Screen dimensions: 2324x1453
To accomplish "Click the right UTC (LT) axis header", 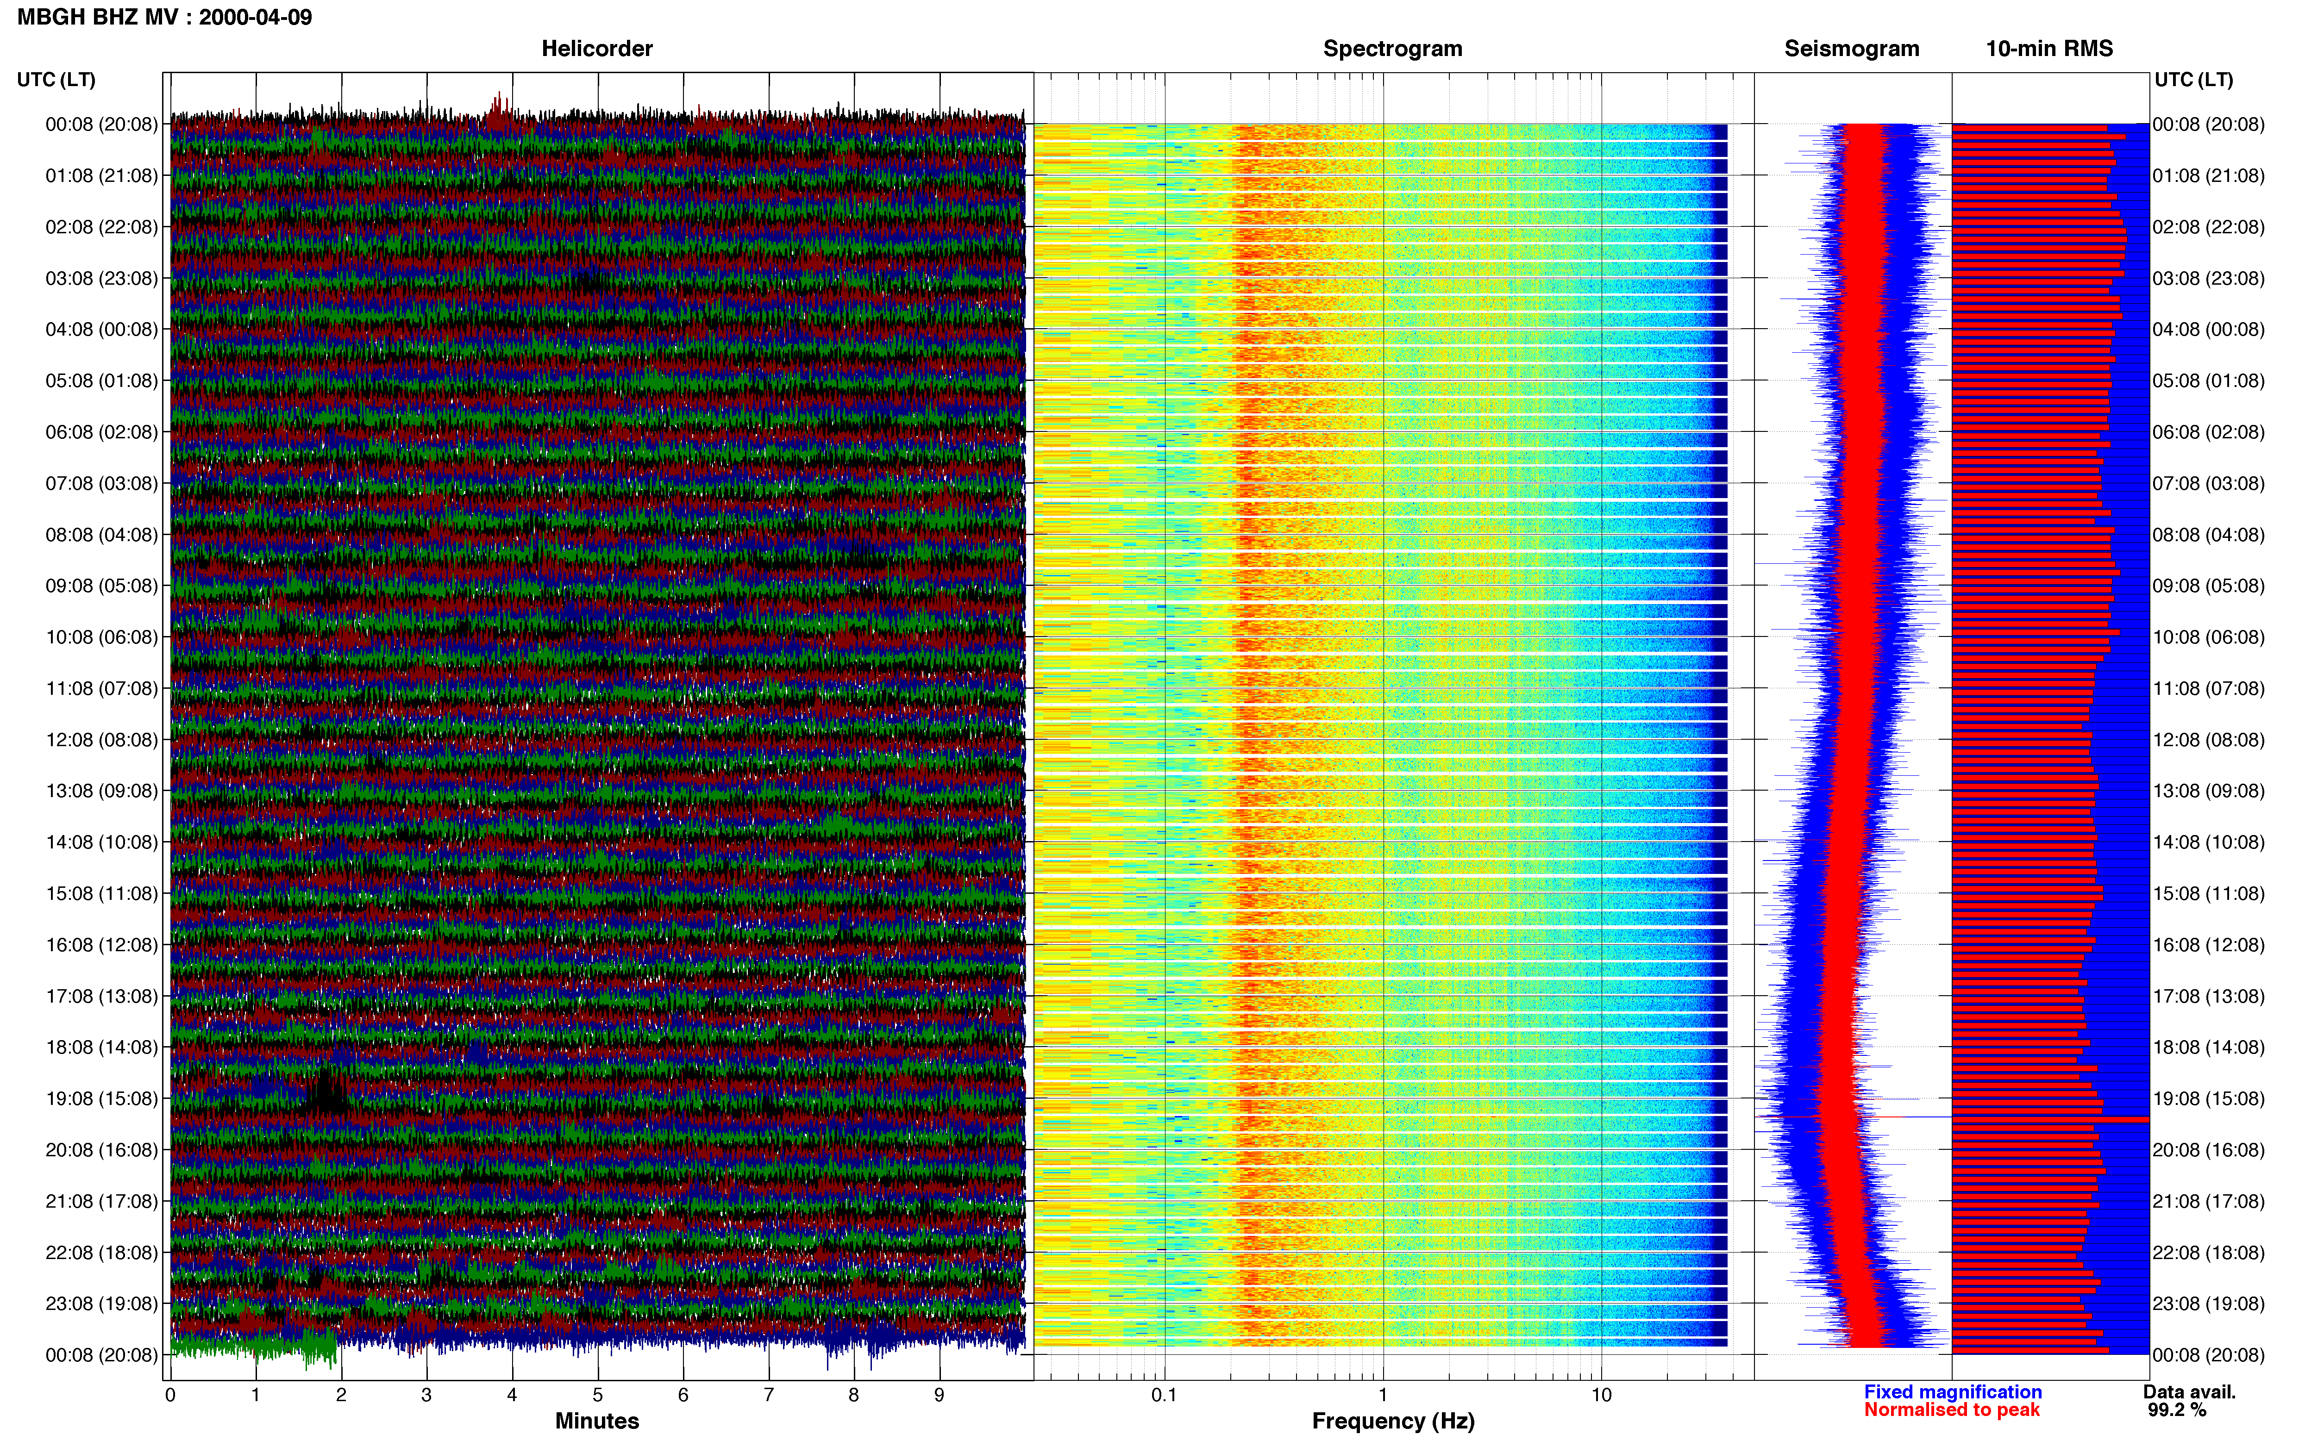I will click(2193, 80).
